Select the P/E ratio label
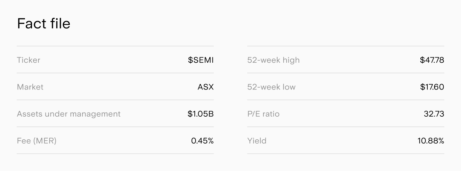This screenshot has width=461, height=171. coord(263,114)
